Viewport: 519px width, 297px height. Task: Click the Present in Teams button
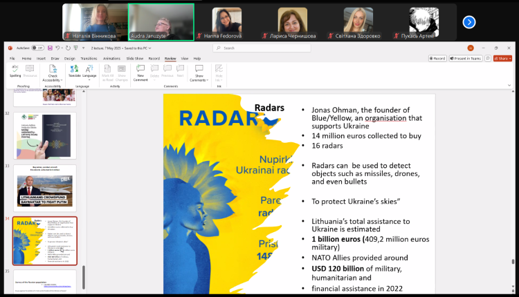(466, 58)
